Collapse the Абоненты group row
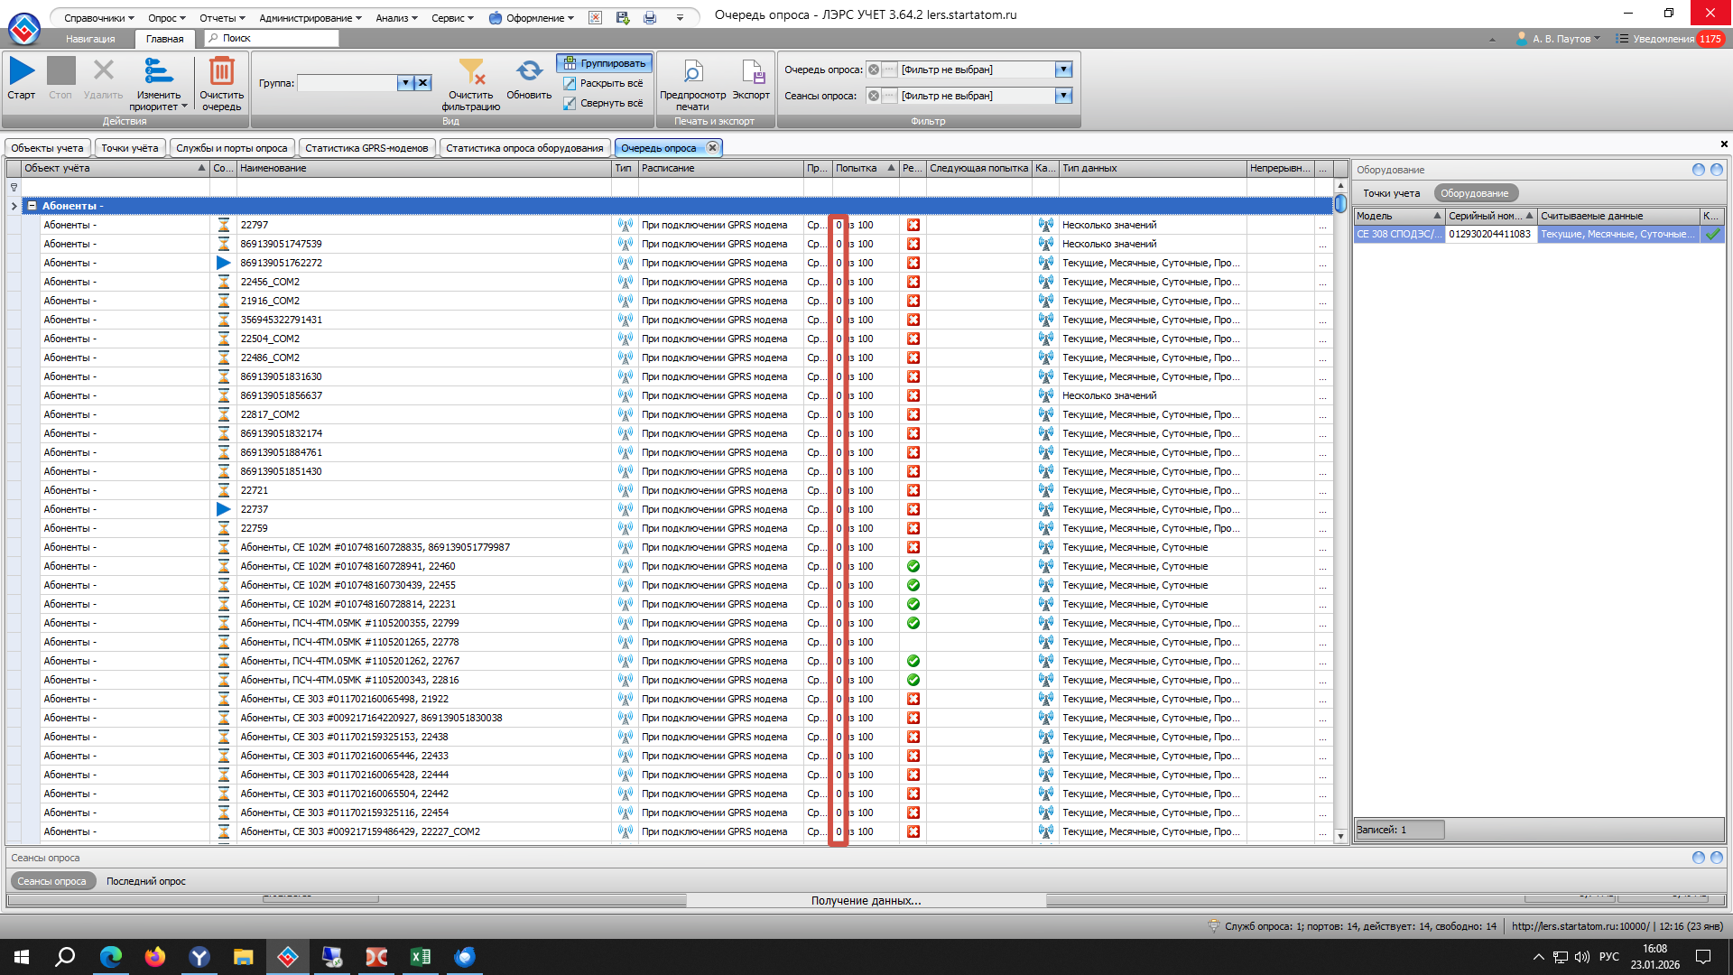Image resolution: width=1733 pixels, height=975 pixels. click(32, 206)
